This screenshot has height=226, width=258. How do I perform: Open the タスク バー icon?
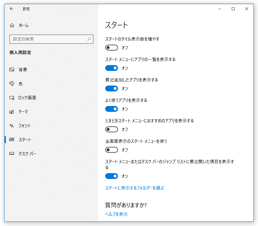tap(12, 154)
